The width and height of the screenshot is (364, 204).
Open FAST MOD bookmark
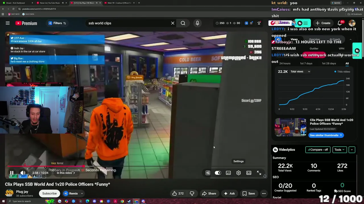tap(14, 14)
